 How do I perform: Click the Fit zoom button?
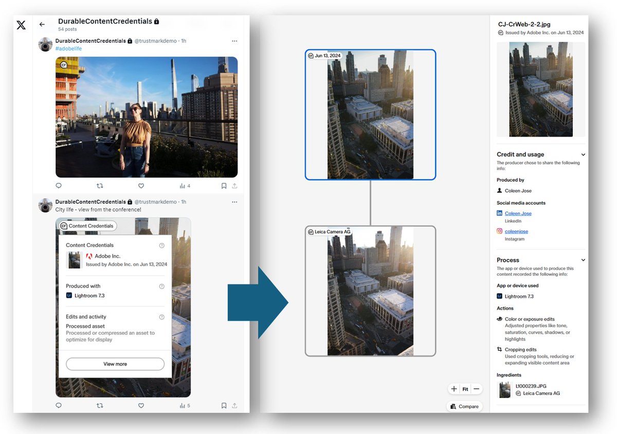465,389
